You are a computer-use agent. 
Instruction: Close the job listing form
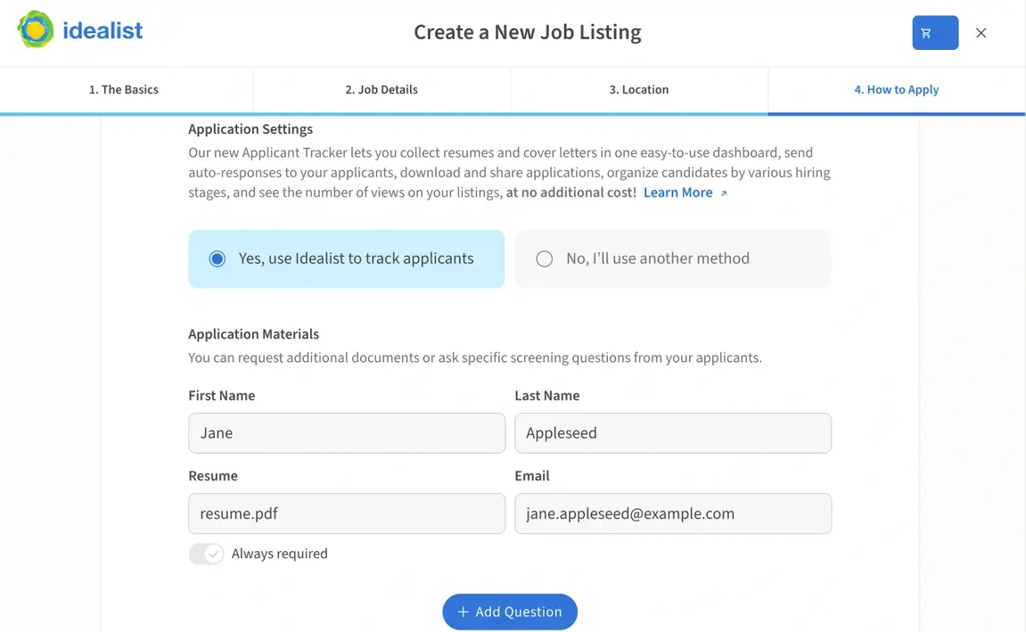(981, 33)
